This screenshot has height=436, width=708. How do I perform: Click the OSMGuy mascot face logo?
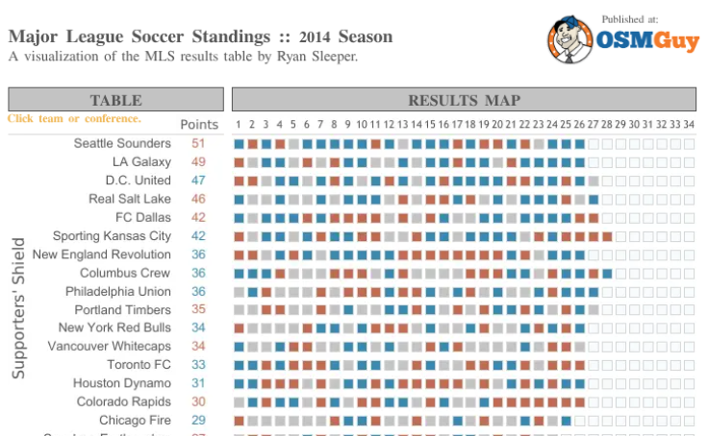click(x=569, y=39)
